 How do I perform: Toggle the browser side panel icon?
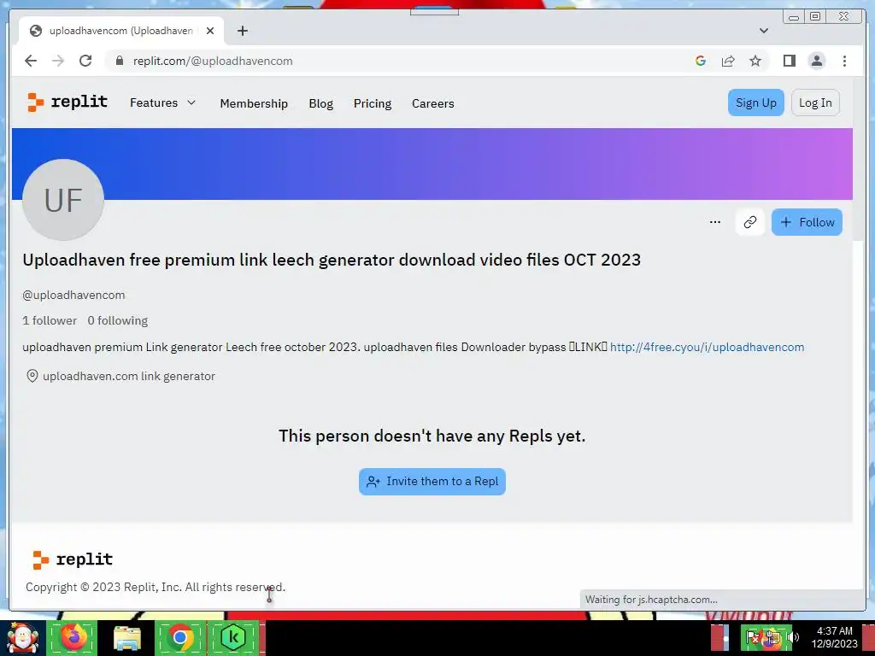click(x=789, y=61)
